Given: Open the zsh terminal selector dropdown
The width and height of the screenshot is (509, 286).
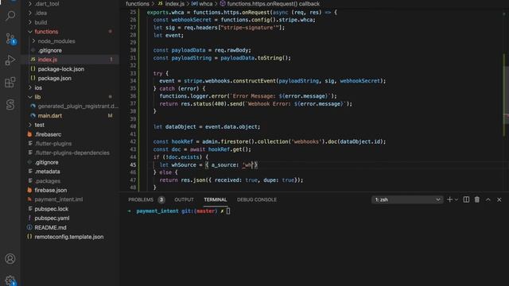Looking at the screenshot, I should [406, 199].
